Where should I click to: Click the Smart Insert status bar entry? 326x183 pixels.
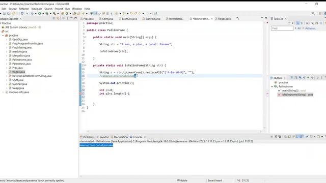(215, 180)
